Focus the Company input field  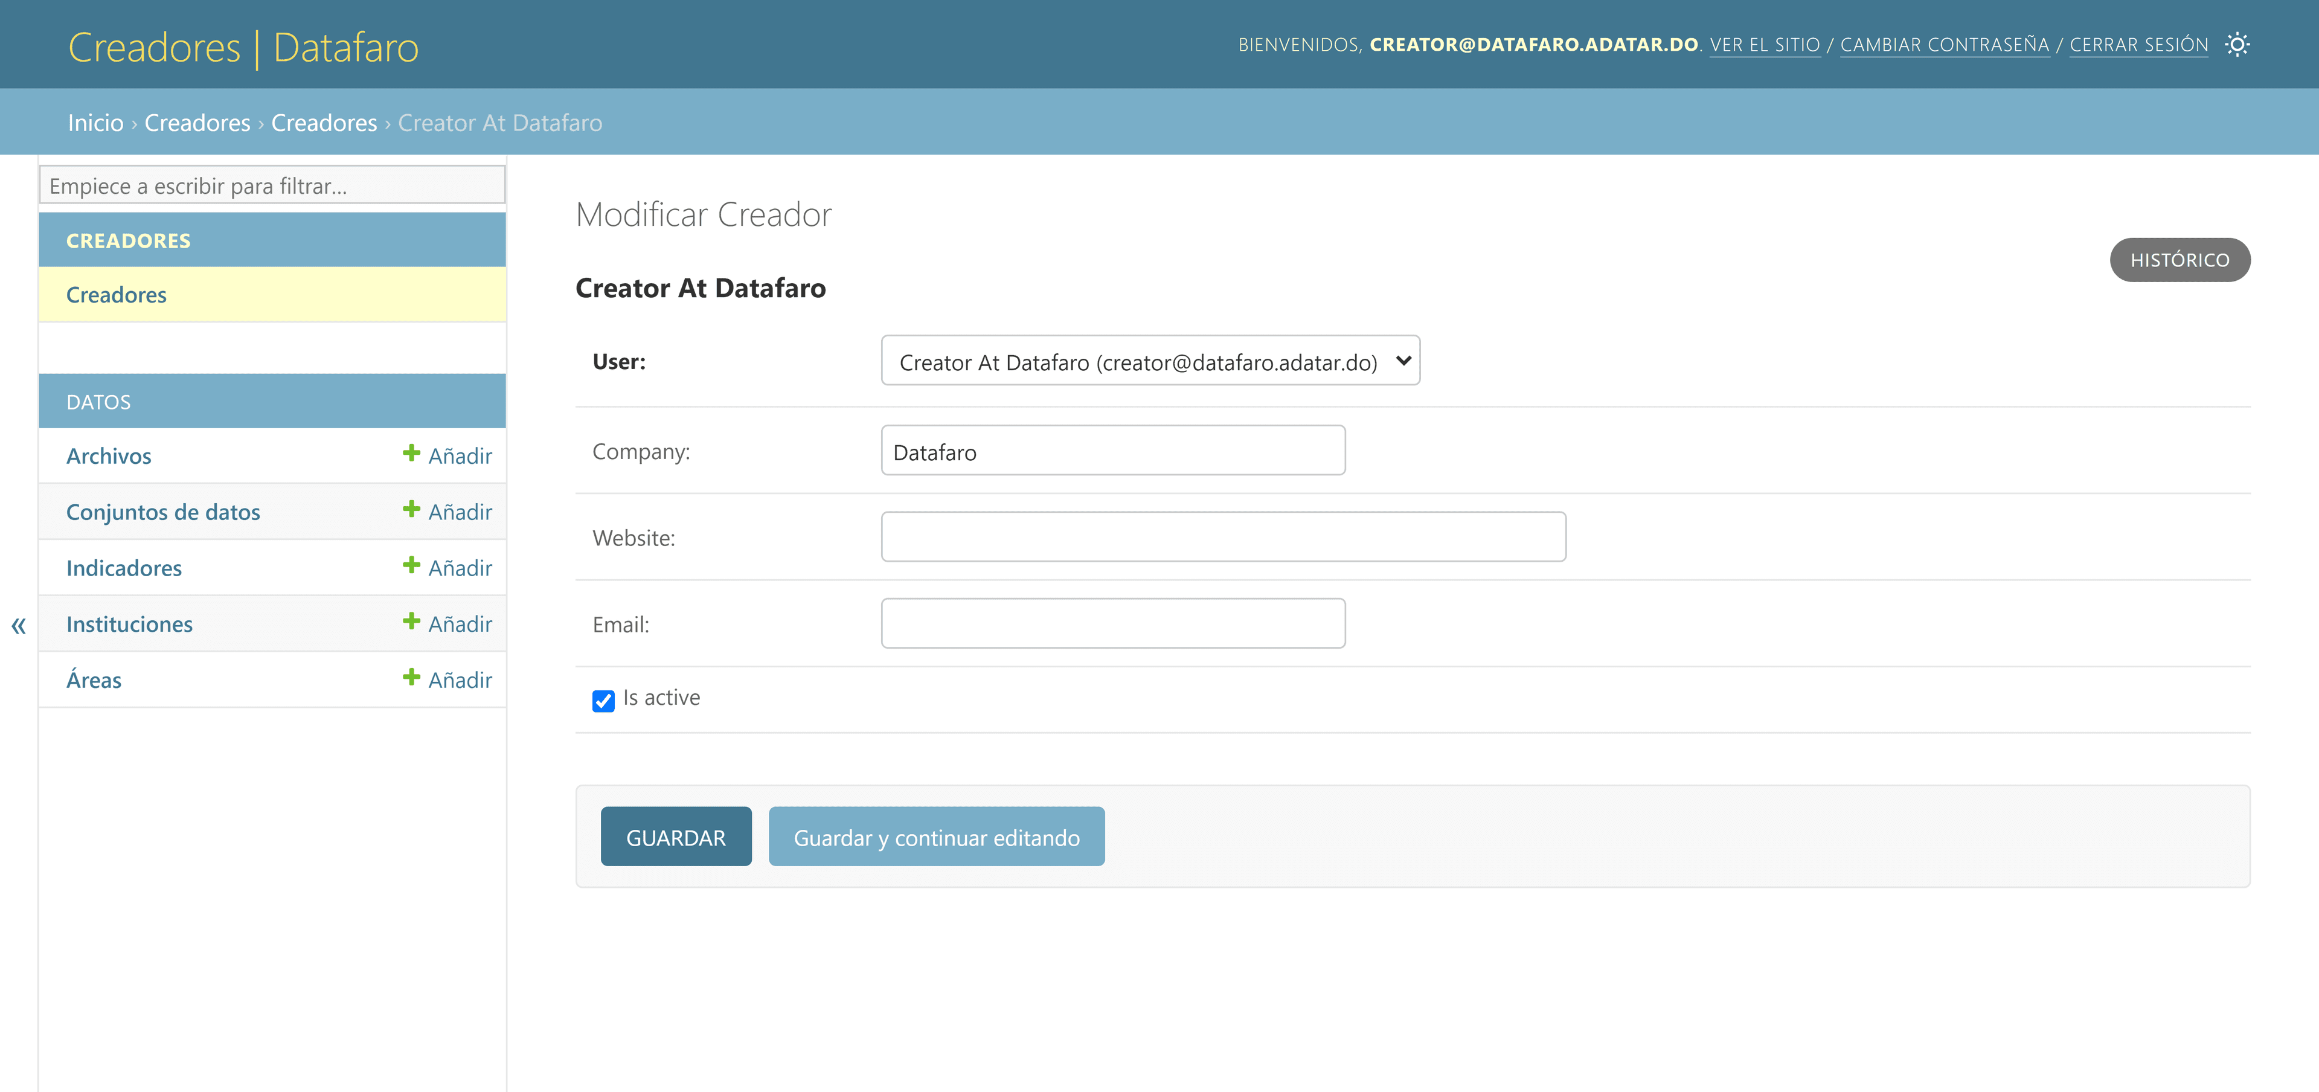1112,450
